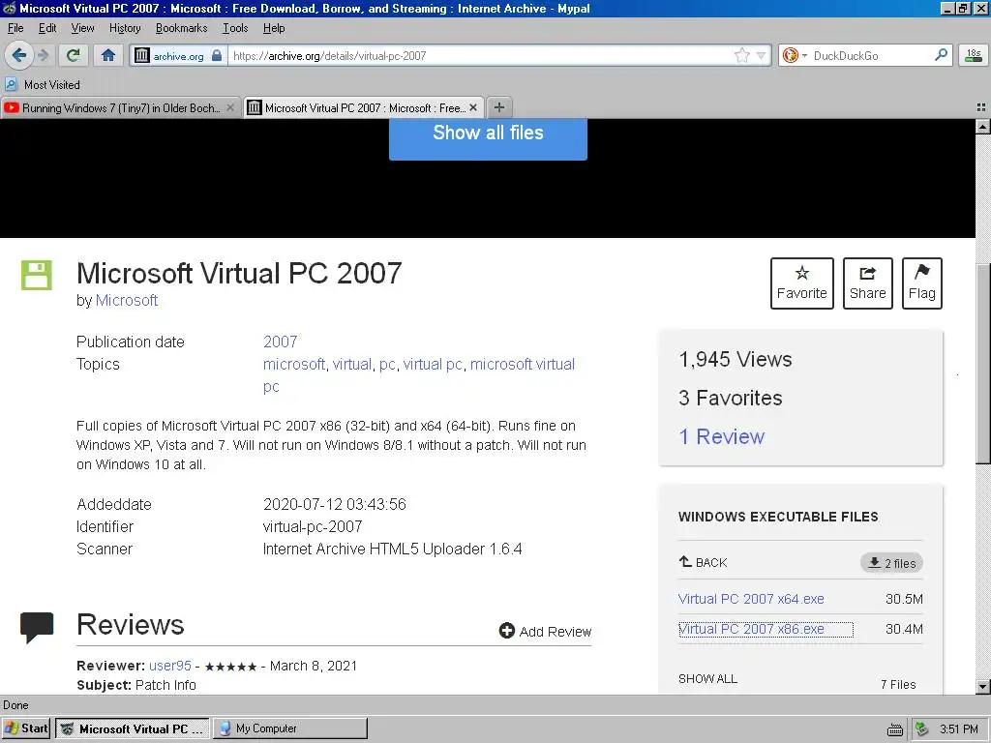The width and height of the screenshot is (991, 743).
Task: Click the search magnifier icon
Action: [x=941, y=55]
